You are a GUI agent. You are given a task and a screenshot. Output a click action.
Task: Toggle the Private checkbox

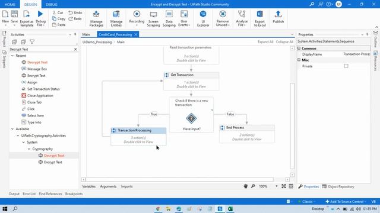346,66
